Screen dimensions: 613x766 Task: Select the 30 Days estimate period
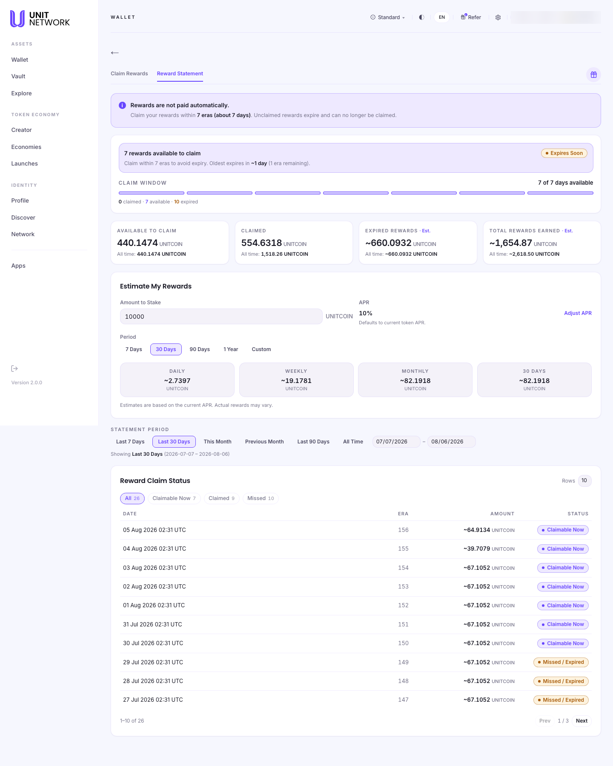[x=166, y=349]
